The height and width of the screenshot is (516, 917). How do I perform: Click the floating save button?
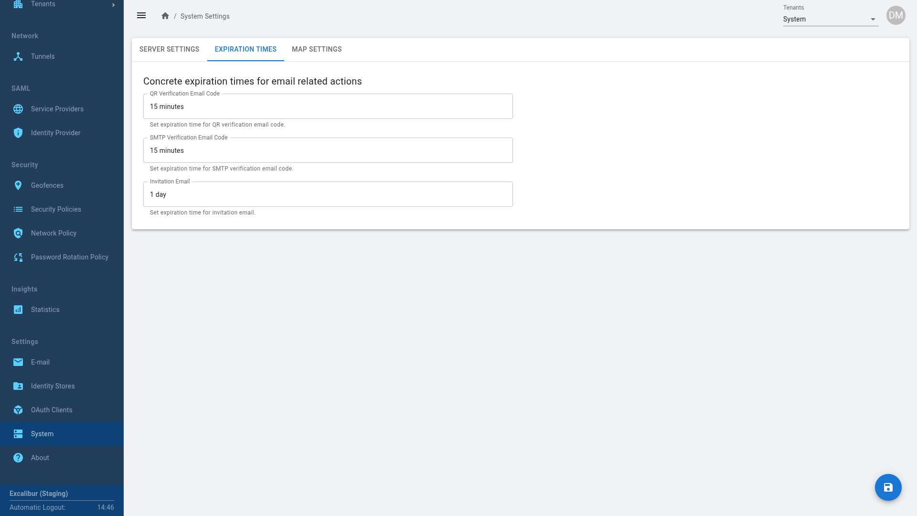(x=888, y=487)
